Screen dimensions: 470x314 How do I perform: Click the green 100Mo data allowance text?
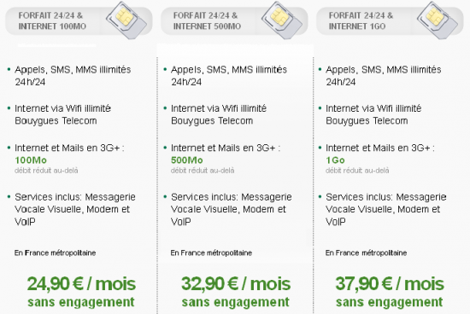pos(31,160)
